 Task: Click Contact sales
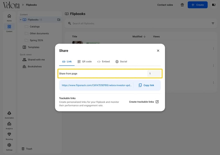pyautogui.click(x=165, y=5)
